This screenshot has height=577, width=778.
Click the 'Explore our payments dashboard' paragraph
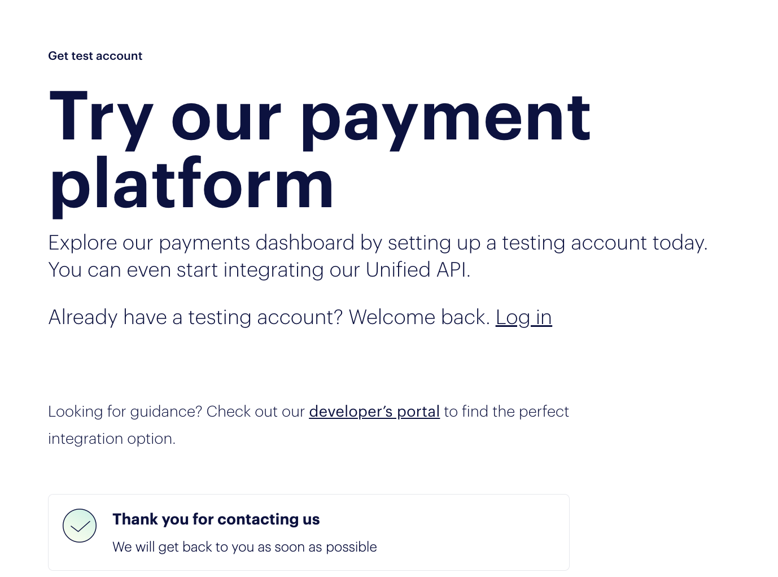(x=378, y=256)
